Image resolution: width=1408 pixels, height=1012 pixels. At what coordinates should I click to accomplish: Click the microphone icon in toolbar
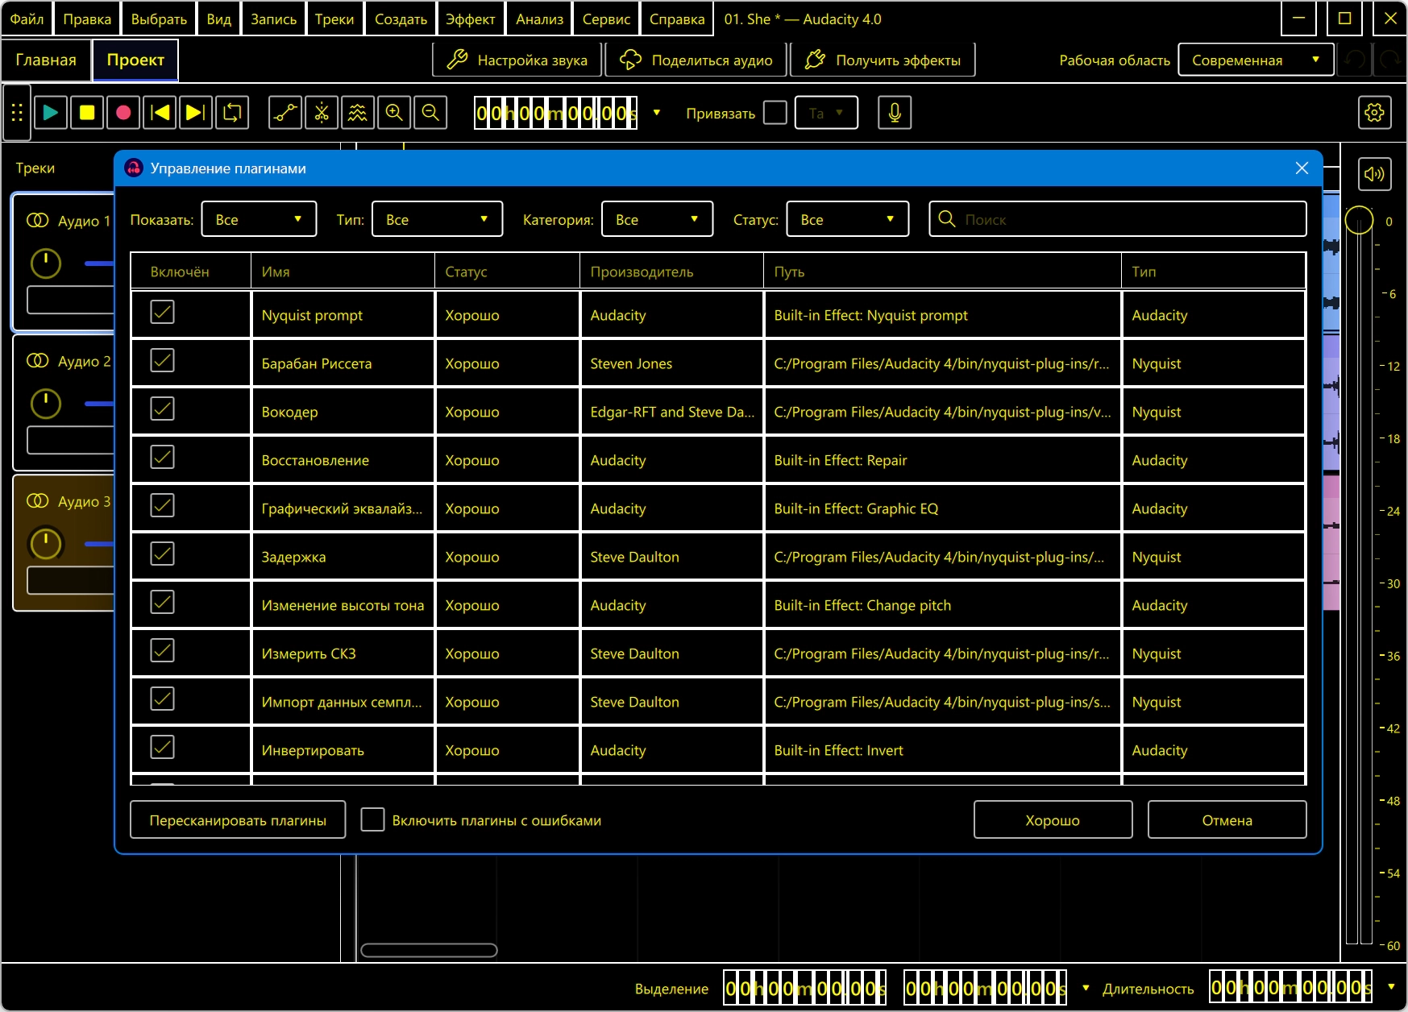point(895,113)
